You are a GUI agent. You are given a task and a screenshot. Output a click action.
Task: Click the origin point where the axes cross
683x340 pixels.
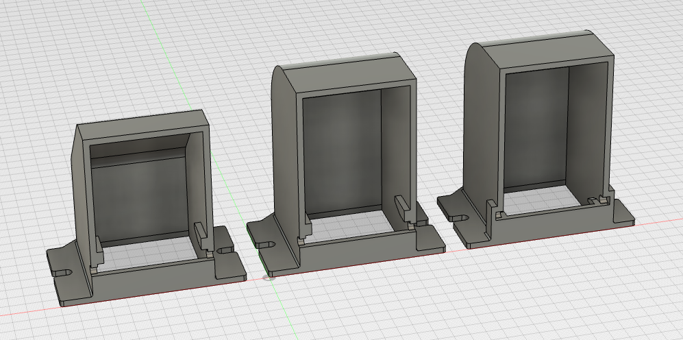point(269,277)
